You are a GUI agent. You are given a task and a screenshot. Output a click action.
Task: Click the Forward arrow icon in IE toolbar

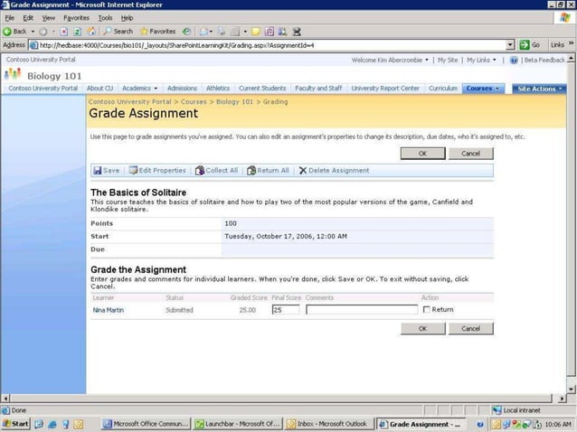click(43, 32)
